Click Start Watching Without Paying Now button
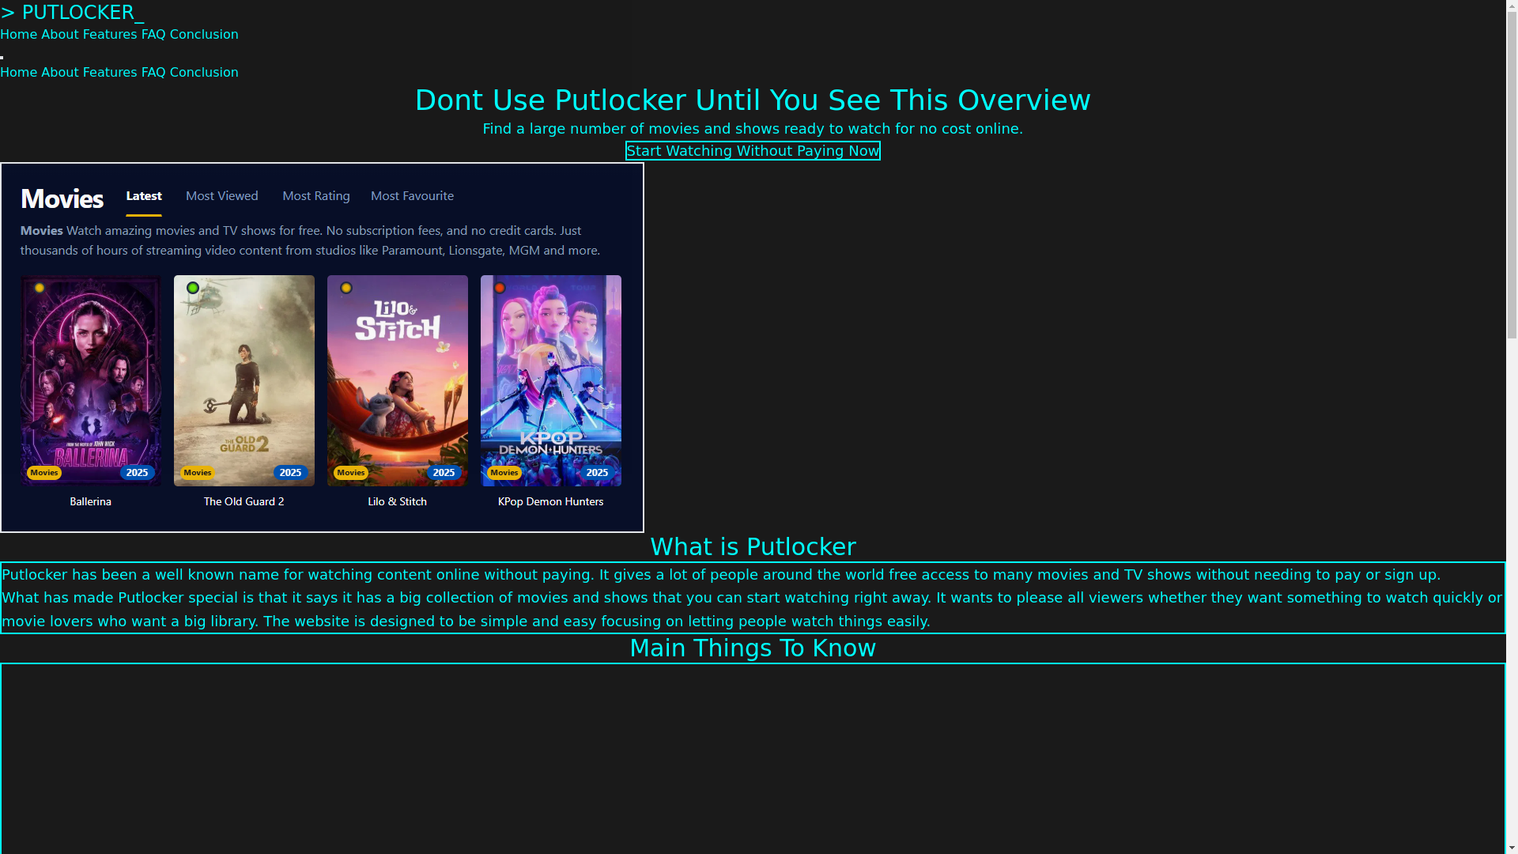 pos(753,151)
